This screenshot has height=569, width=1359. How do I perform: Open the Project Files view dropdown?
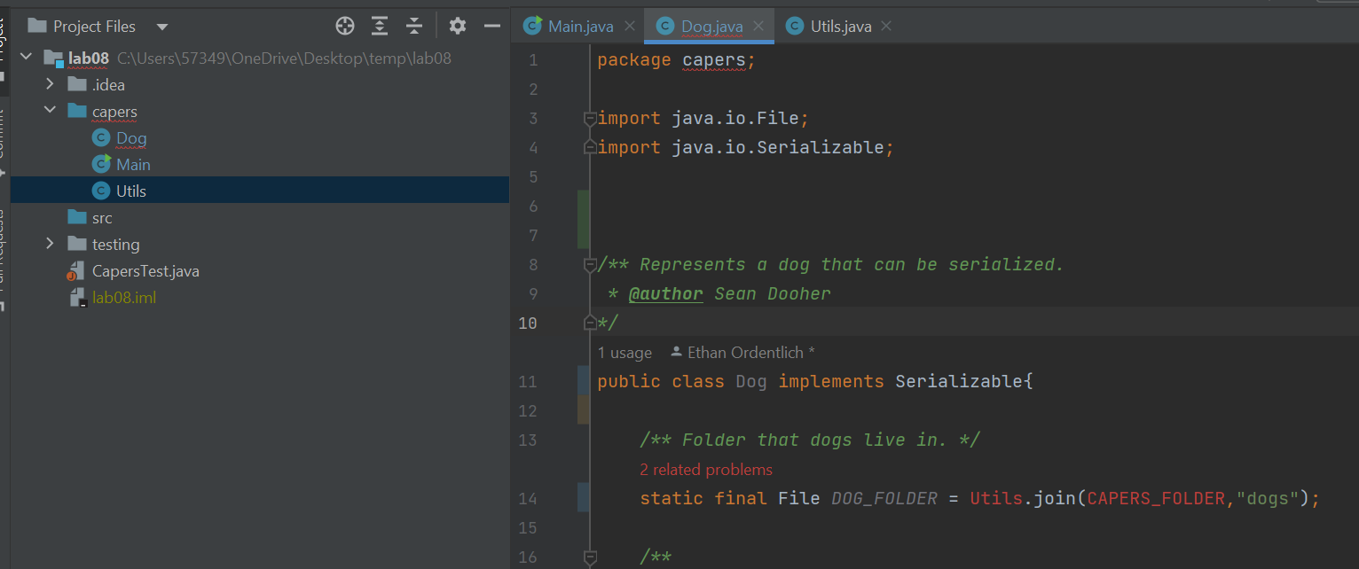pyautogui.click(x=162, y=27)
